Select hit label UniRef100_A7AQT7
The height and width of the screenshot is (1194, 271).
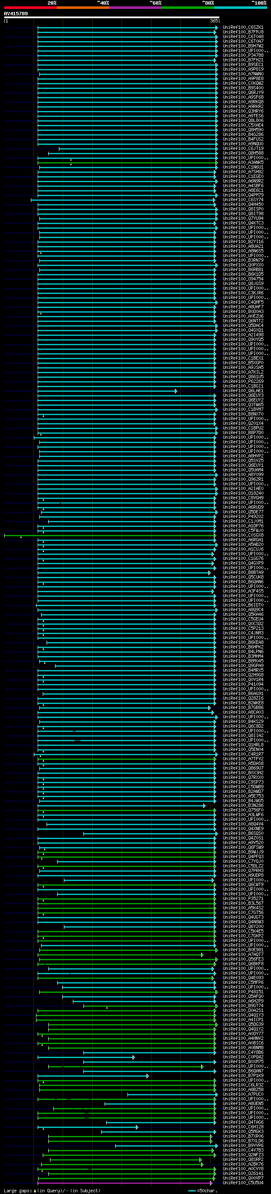coord(243,954)
